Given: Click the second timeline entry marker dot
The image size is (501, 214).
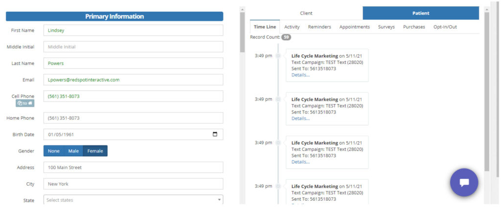Looking at the screenshot, I should [x=278, y=99].
